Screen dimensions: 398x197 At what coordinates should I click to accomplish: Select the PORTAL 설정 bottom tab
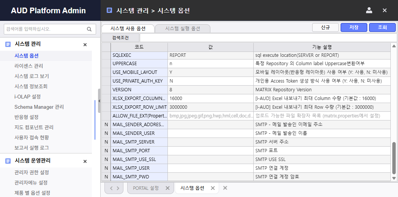point(145,188)
